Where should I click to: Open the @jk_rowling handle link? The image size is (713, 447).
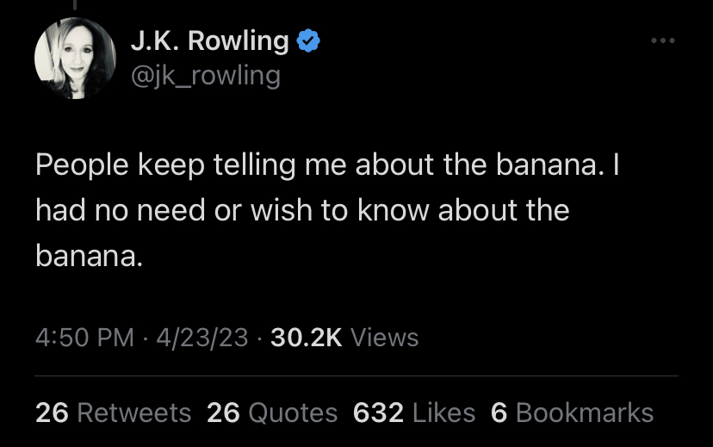point(205,76)
